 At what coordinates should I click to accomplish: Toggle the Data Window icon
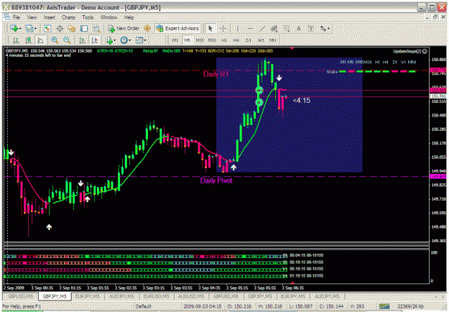(x=60, y=28)
